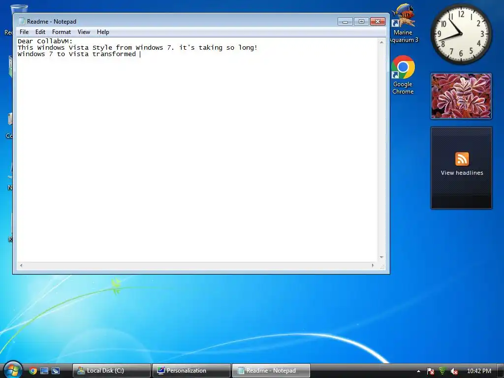Image resolution: width=504 pixels, height=378 pixels.
Task: Switch to Local Disk (C:) taskbar button
Action: coord(112,371)
